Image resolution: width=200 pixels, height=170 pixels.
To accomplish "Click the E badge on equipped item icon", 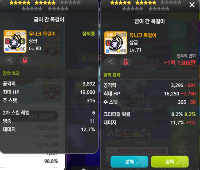I will tap(22, 41).
